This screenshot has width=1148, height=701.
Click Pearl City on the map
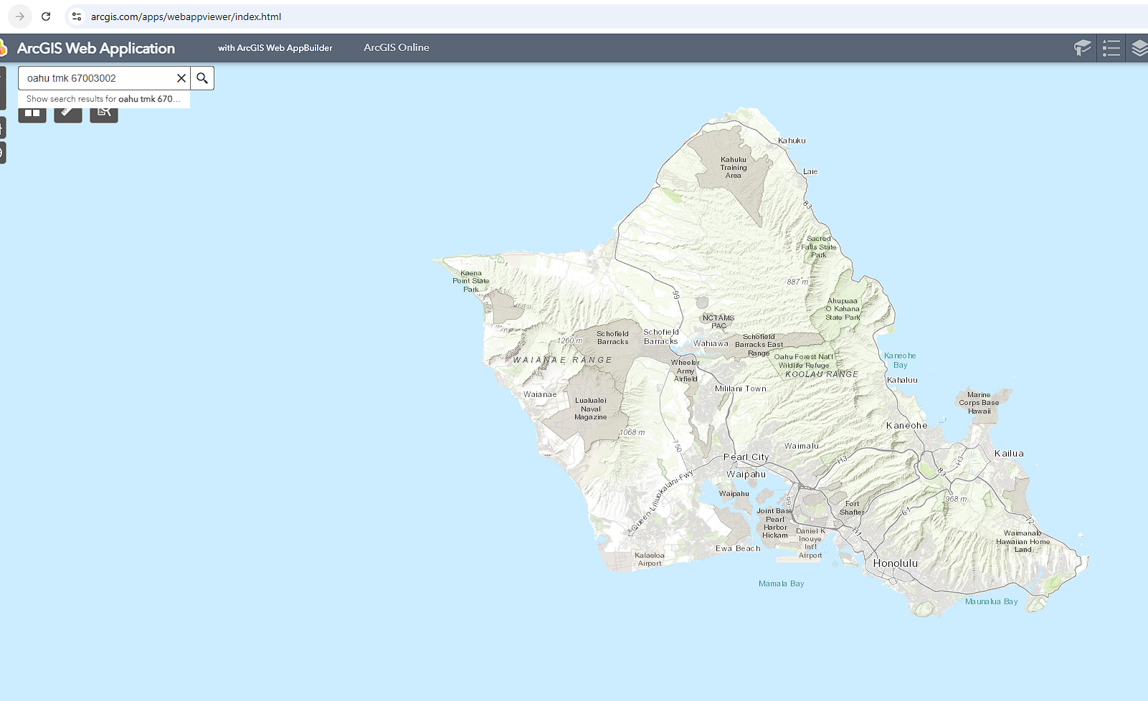click(x=746, y=457)
